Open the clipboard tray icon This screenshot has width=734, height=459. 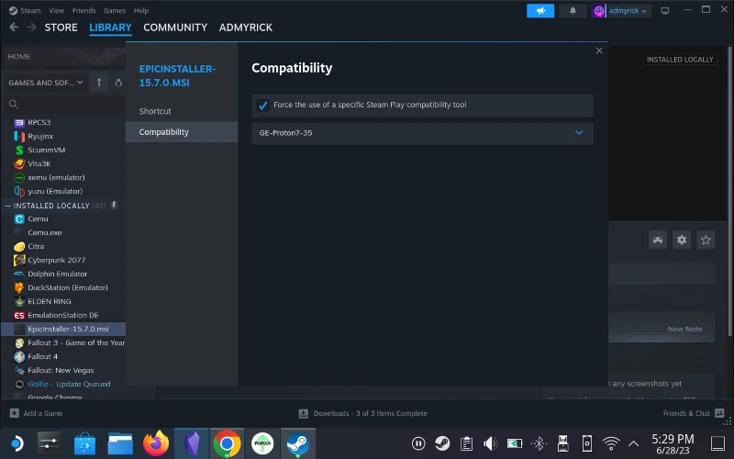pyautogui.click(x=466, y=443)
